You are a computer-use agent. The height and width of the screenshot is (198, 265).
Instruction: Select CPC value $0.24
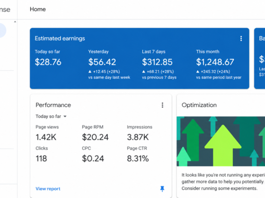click(93, 158)
